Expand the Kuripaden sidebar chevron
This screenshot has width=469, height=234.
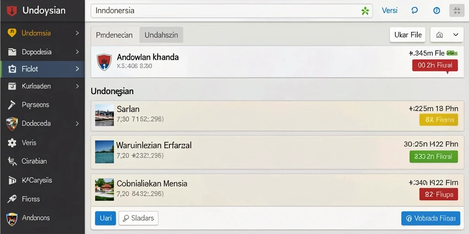[x=77, y=86]
